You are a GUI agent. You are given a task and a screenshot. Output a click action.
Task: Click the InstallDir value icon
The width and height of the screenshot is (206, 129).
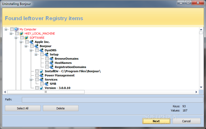coord(41,71)
